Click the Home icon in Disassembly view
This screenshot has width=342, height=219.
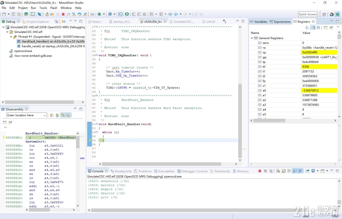coord(57,115)
